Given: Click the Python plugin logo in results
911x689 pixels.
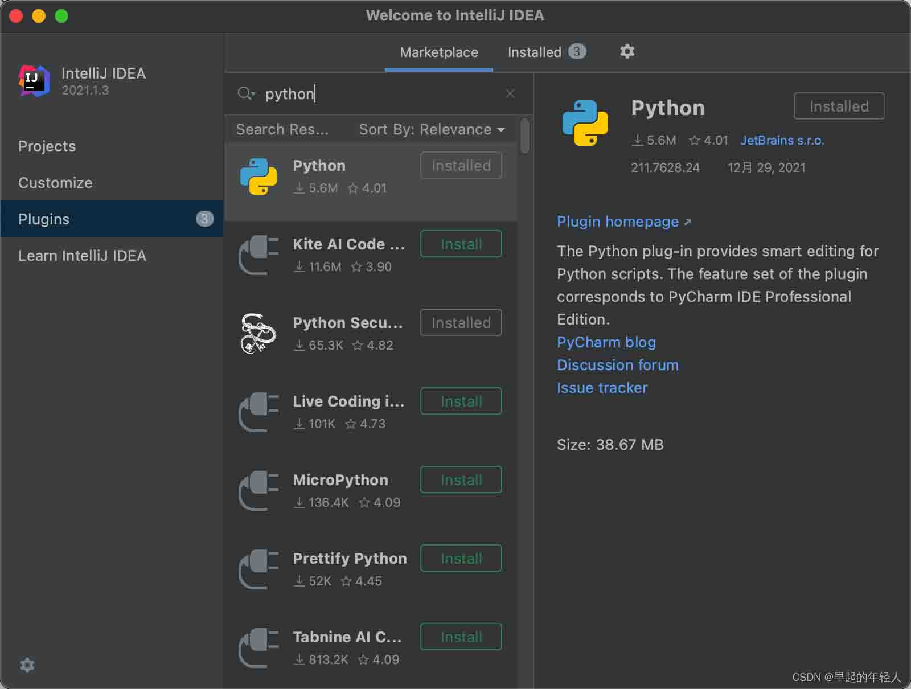Looking at the screenshot, I should point(258,177).
